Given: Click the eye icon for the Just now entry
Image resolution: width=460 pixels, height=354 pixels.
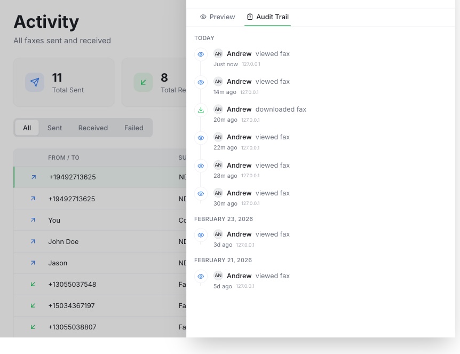Looking at the screenshot, I should (x=201, y=54).
